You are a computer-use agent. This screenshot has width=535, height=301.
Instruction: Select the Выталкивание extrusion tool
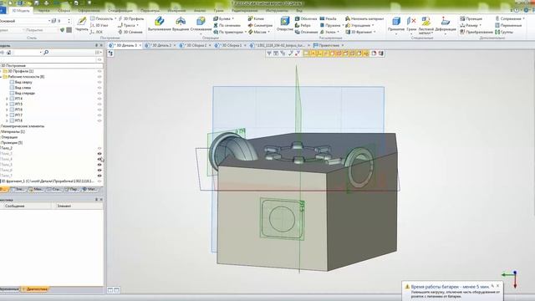click(x=159, y=24)
